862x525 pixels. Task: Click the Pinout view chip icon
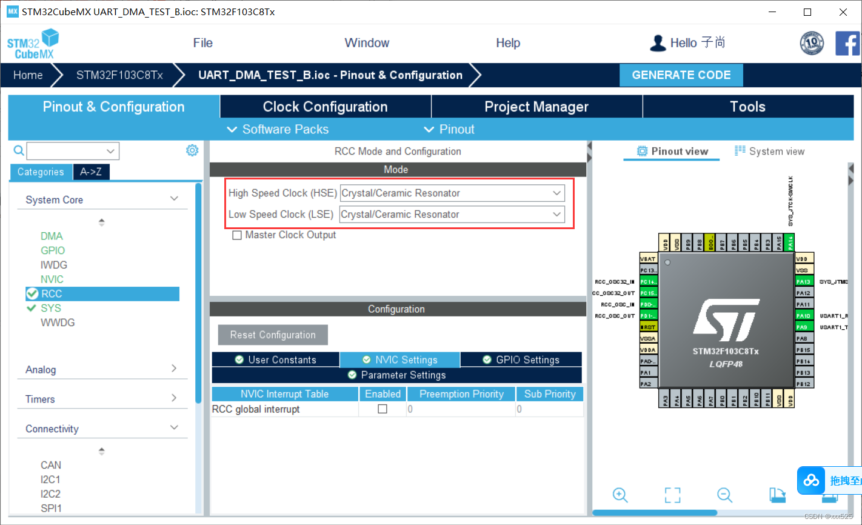[643, 151]
